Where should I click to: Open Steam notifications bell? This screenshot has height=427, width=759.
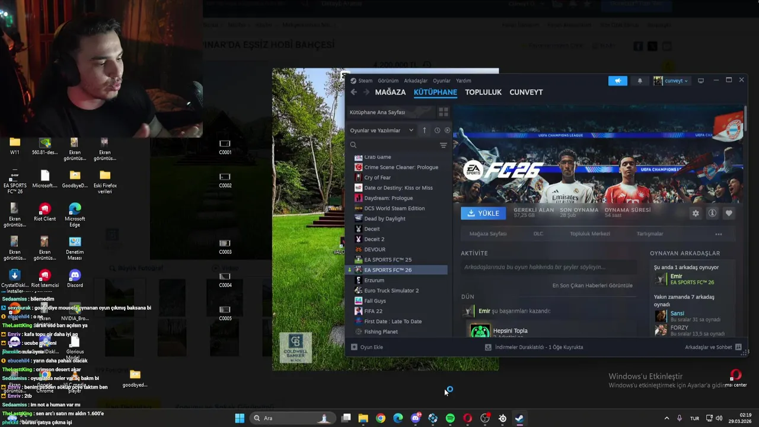639,81
